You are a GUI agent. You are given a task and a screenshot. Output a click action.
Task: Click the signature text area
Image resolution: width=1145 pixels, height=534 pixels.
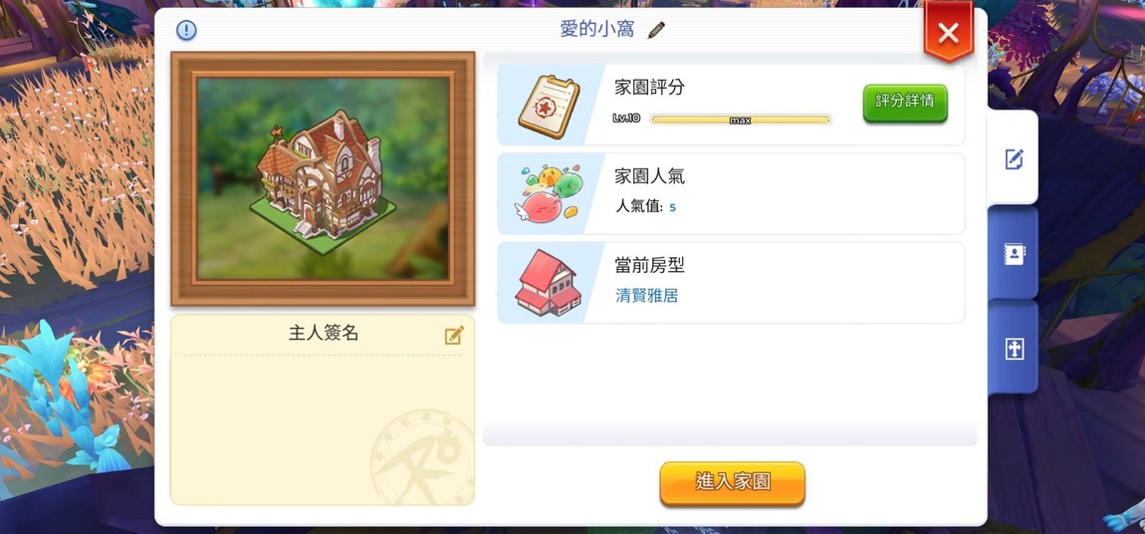[x=322, y=427]
